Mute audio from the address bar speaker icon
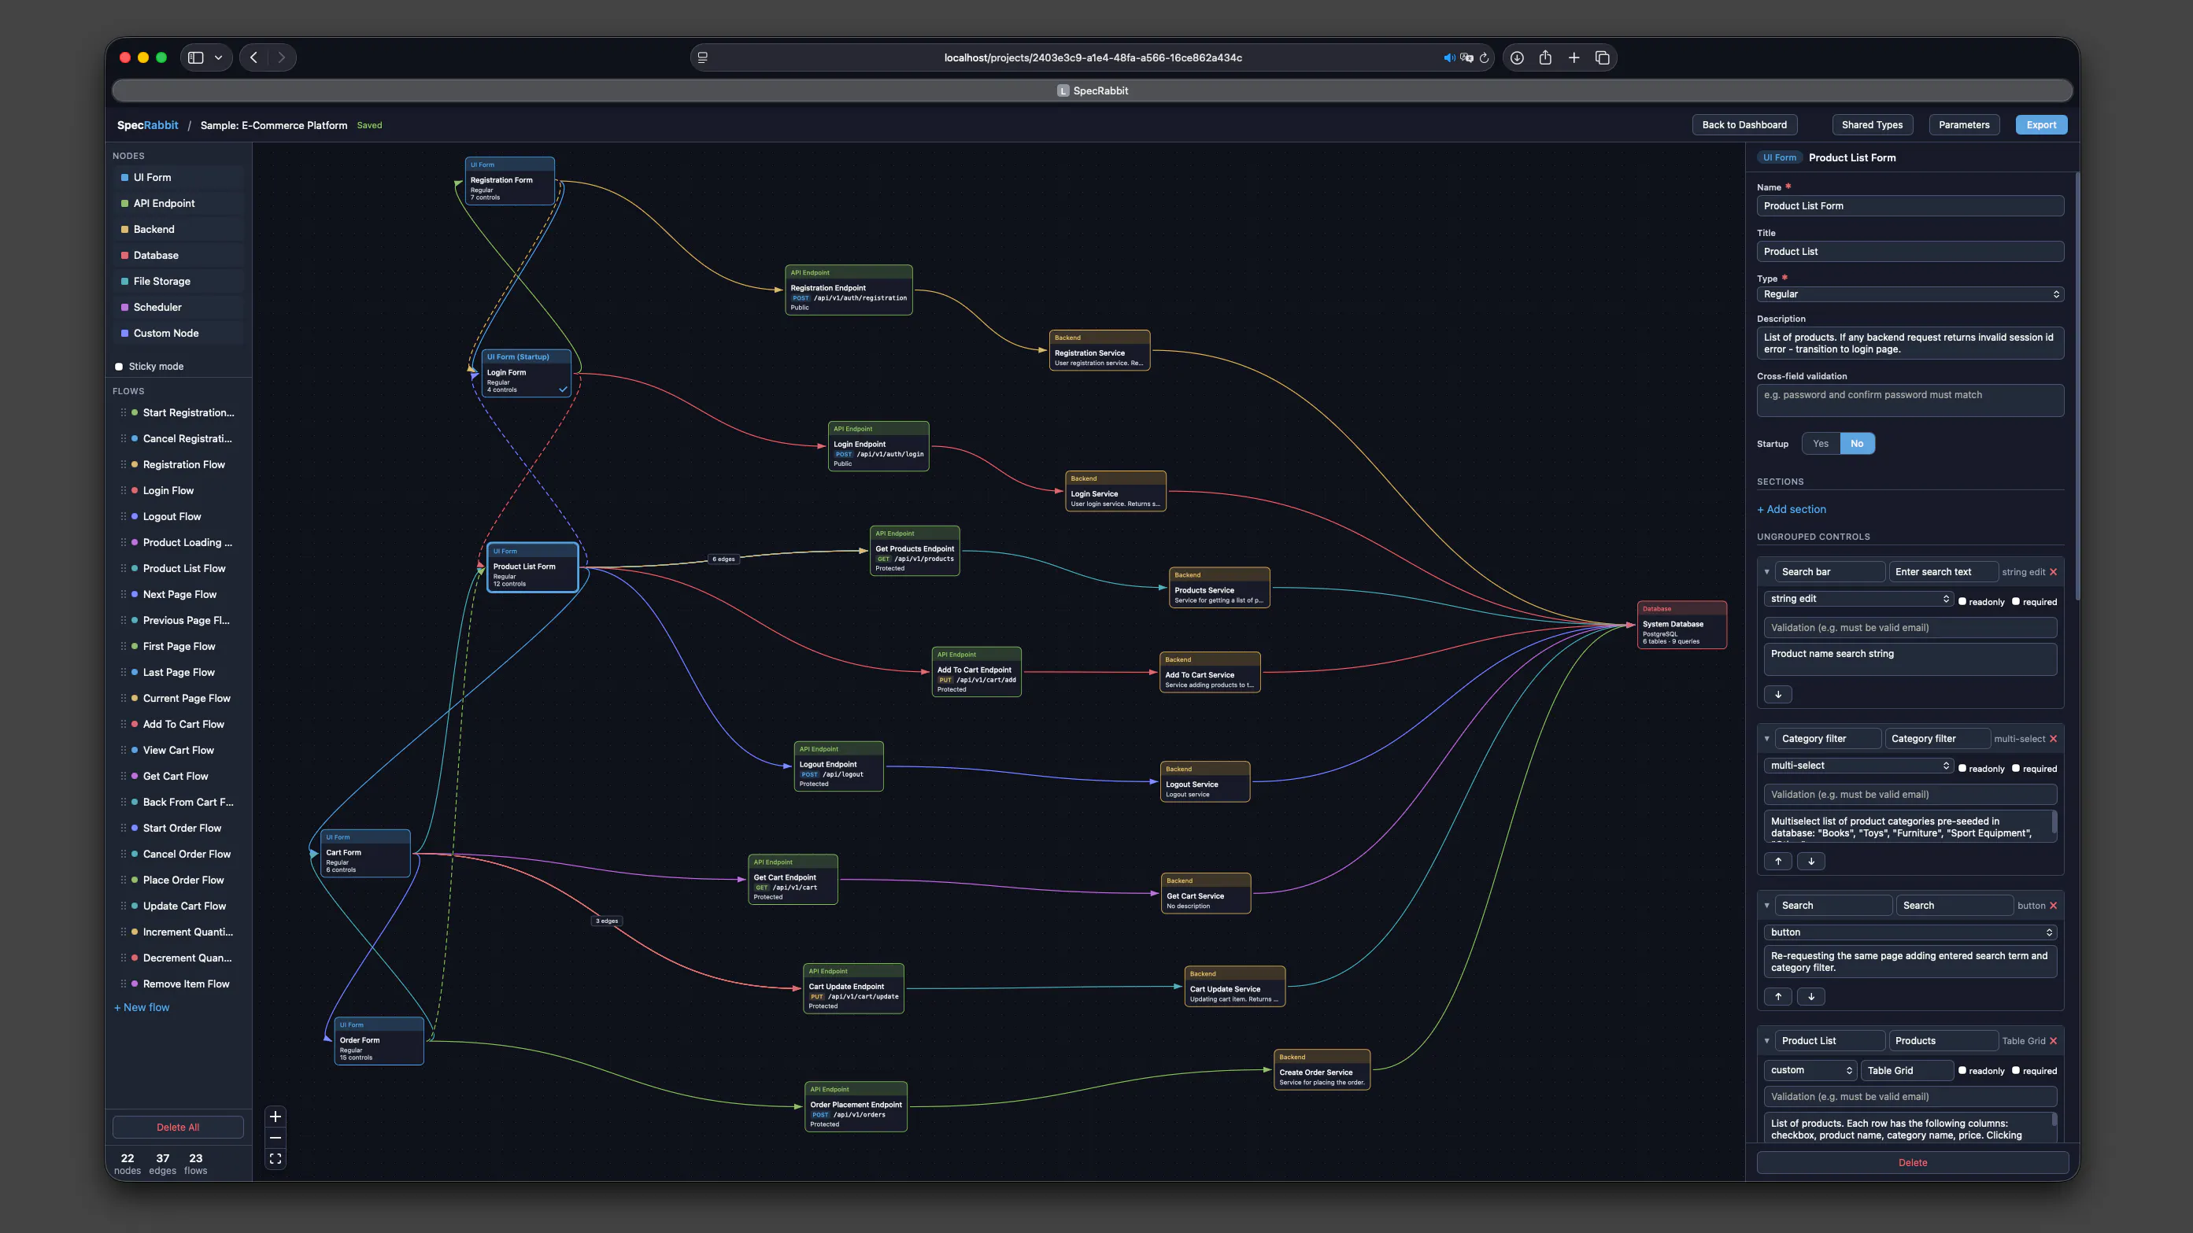Screen dimensions: 2193x1233 click(1449, 58)
